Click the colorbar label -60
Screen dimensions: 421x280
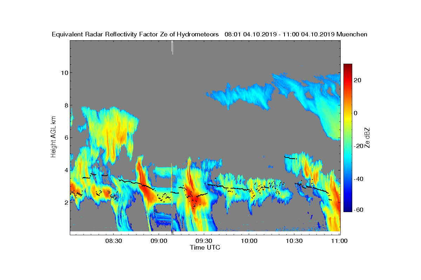pyautogui.click(x=359, y=210)
